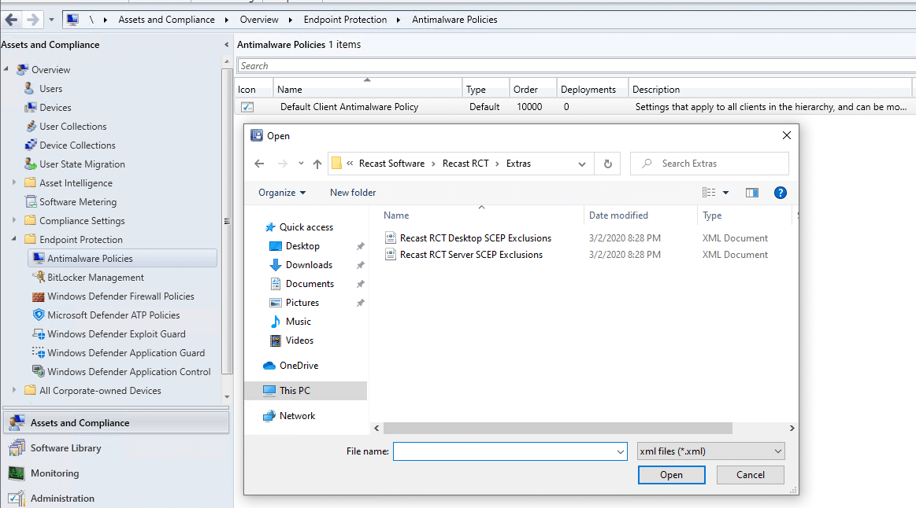Click the Open button
Viewport: 916px width, 508px height.
[x=671, y=474]
